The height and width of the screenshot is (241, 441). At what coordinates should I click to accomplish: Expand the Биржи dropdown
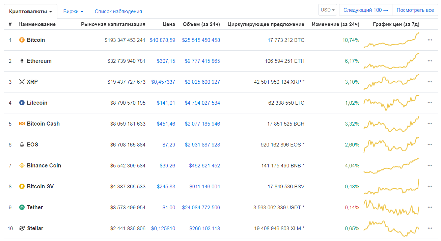(x=73, y=11)
